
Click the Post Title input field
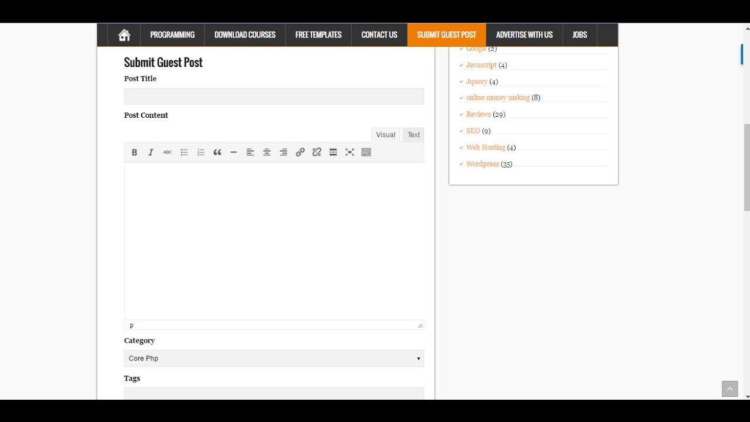(274, 97)
